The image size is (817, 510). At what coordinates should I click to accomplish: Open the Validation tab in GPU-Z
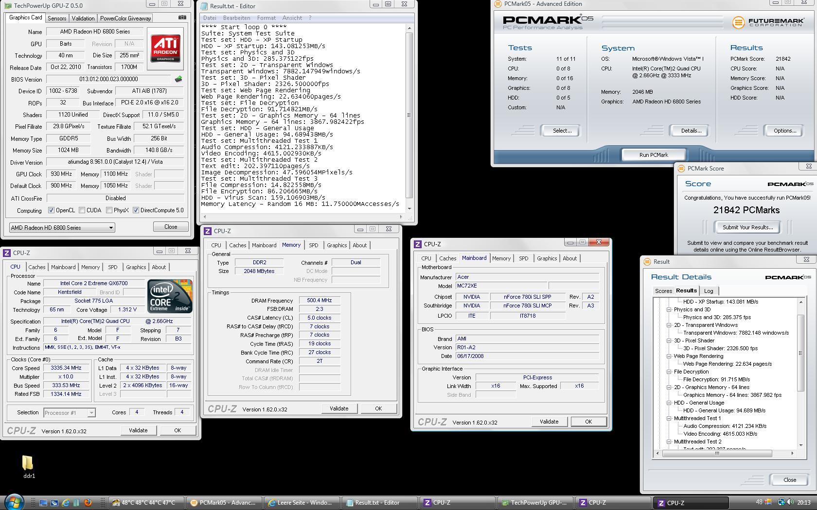(83, 18)
